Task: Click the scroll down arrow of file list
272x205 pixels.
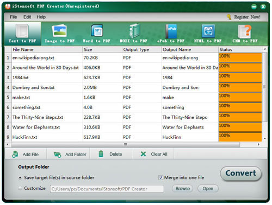Action: pos(265,139)
